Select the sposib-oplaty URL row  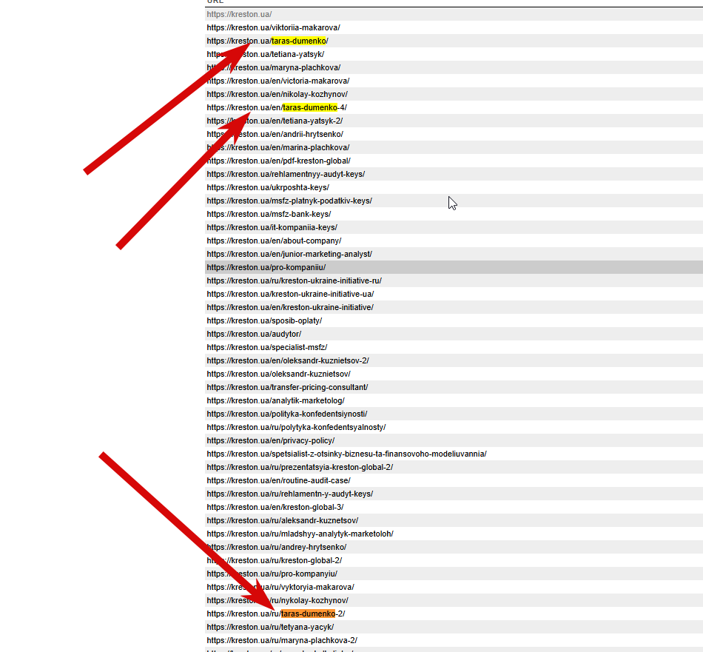tap(454, 320)
